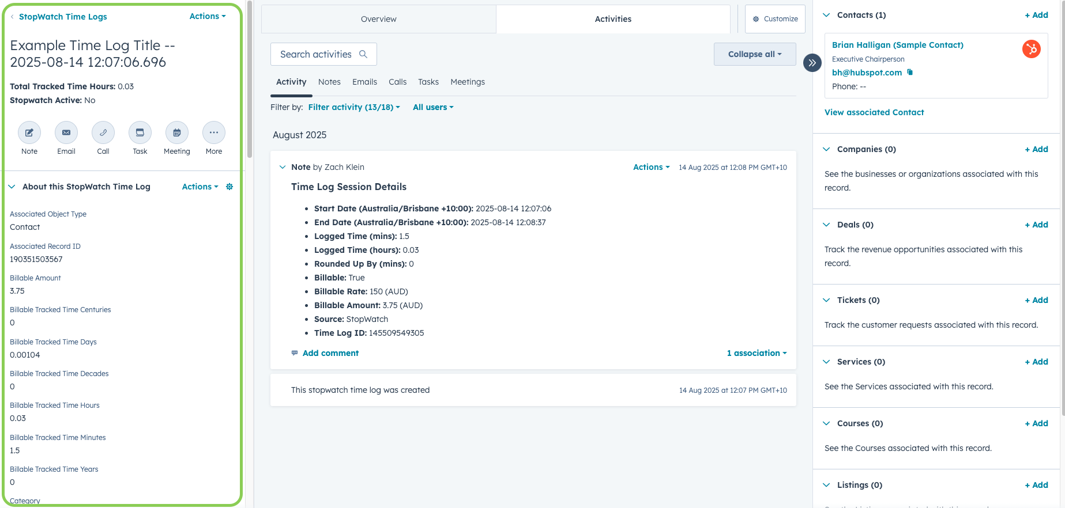
Task: Click + Add for Deals
Action: pyautogui.click(x=1036, y=225)
